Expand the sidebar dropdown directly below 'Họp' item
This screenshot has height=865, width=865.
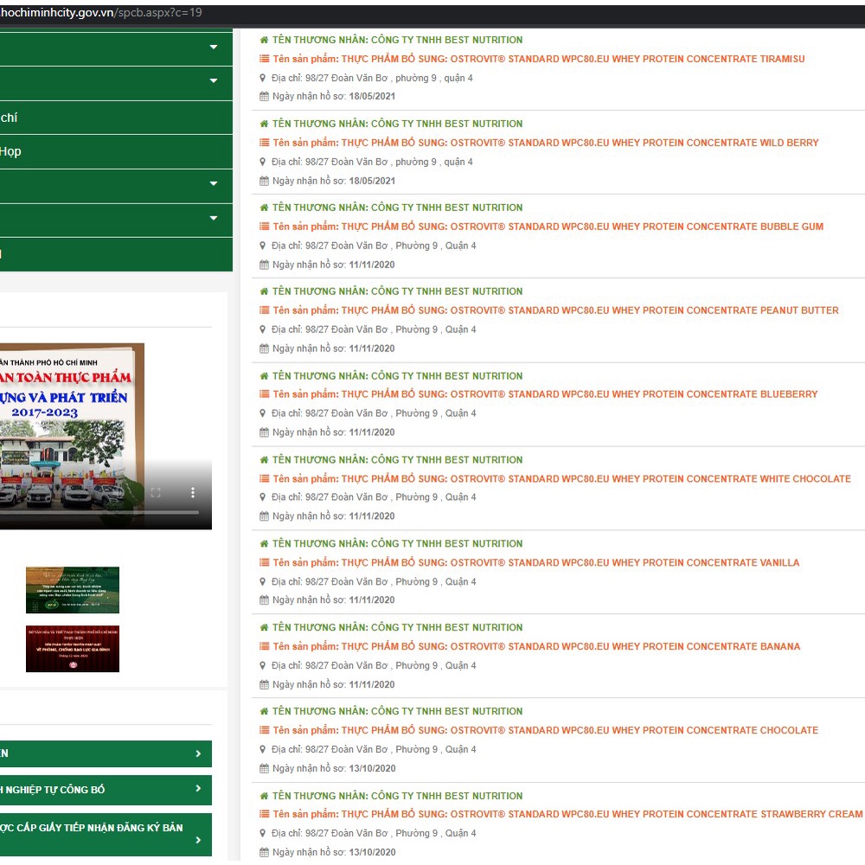tap(214, 184)
